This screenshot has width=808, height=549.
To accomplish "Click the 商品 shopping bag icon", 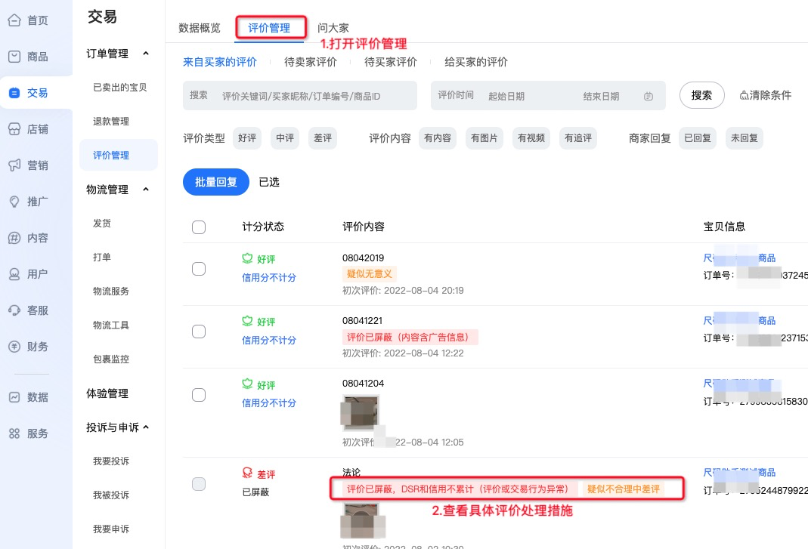I will 14,57.
